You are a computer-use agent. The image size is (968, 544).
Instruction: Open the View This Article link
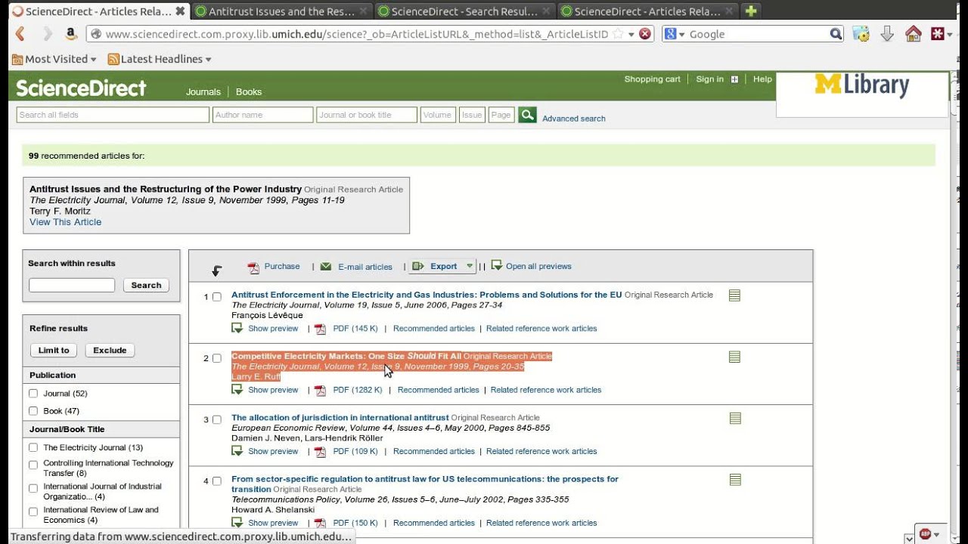point(65,222)
